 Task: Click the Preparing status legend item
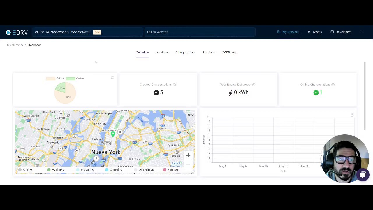pyautogui.click(x=85, y=170)
